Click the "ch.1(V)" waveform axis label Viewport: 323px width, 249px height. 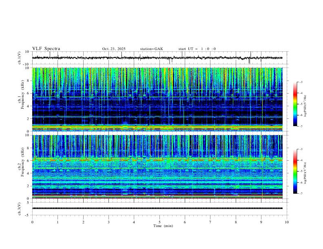click(x=20, y=58)
